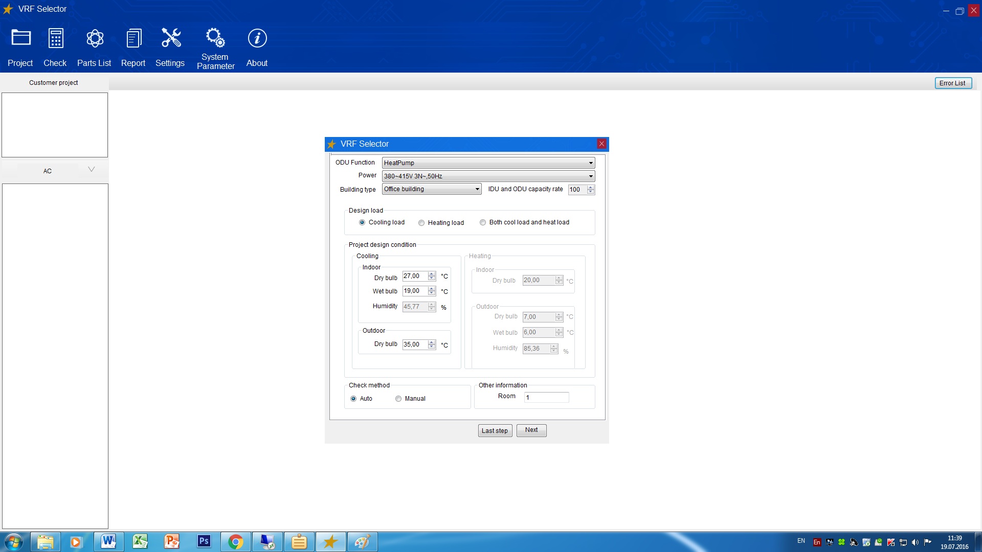Image resolution: width=982 pixels, height=552 pixels.
Task: Open the Parts List icon
Action: (x=95, y=38)
